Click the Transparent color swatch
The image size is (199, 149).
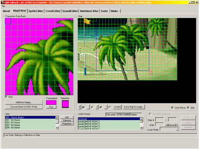51,103
